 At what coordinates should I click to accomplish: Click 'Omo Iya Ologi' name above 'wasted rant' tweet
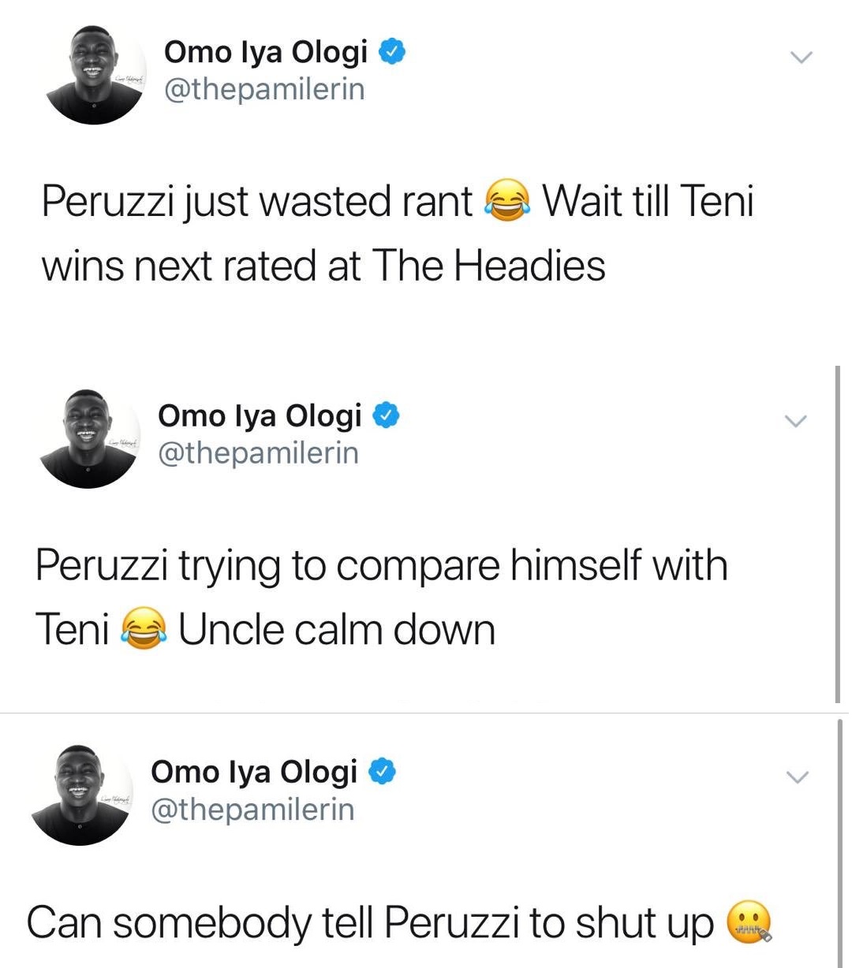tap(266, 52)
